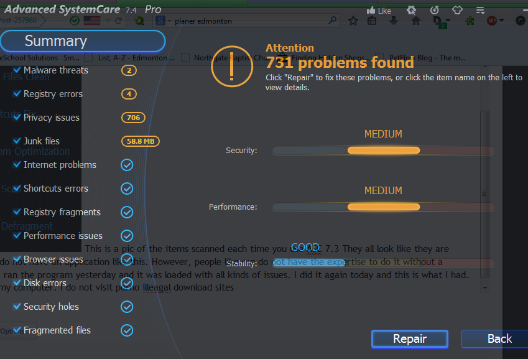Open the ABP icon dropdown arrow
Screen dimensions: 528x359
tap(501, 21)
